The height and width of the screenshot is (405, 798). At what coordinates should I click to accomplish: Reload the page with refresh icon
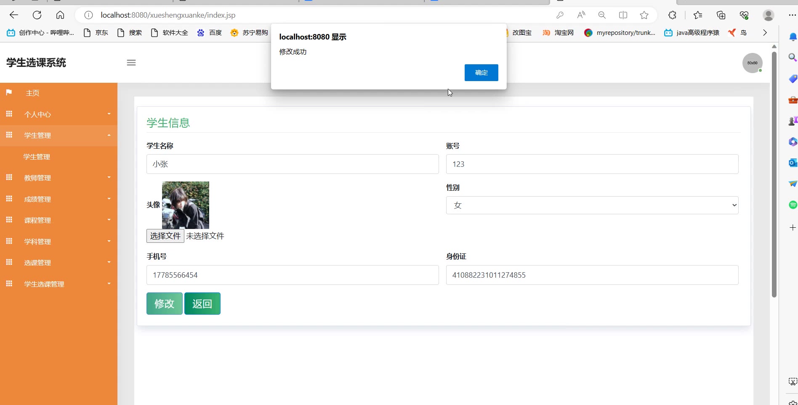click(x=37, y=15)
